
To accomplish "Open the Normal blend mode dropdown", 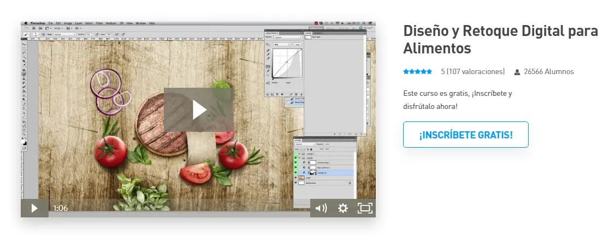I will tap(305, 144).
